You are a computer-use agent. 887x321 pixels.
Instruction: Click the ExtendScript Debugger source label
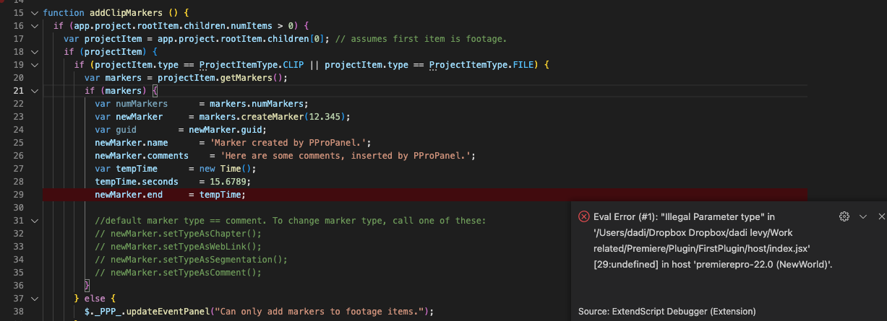pyautogui.click(x=667, y=312)
